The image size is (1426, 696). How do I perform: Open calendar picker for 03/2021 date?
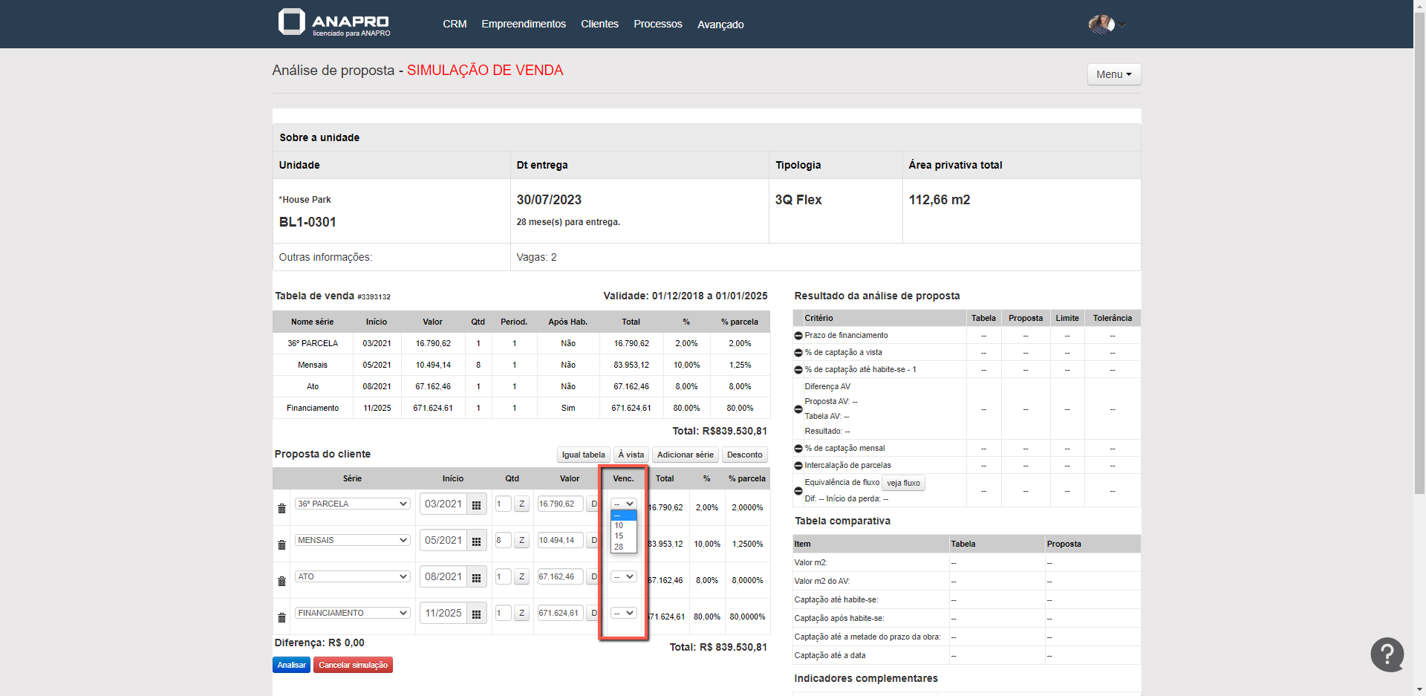(x=477, y=504)
